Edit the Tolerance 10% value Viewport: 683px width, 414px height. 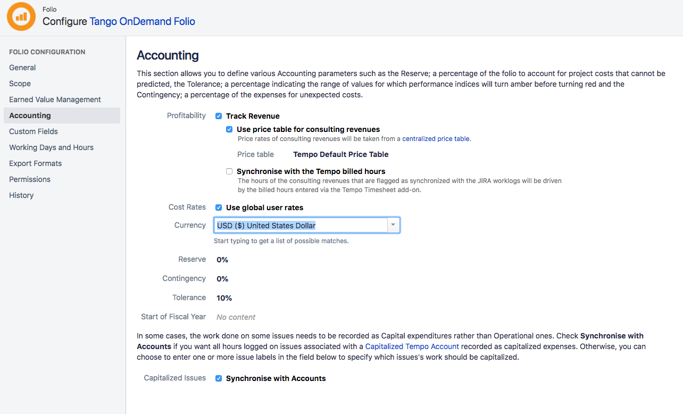pyautogui.click(x=224, y=298)
